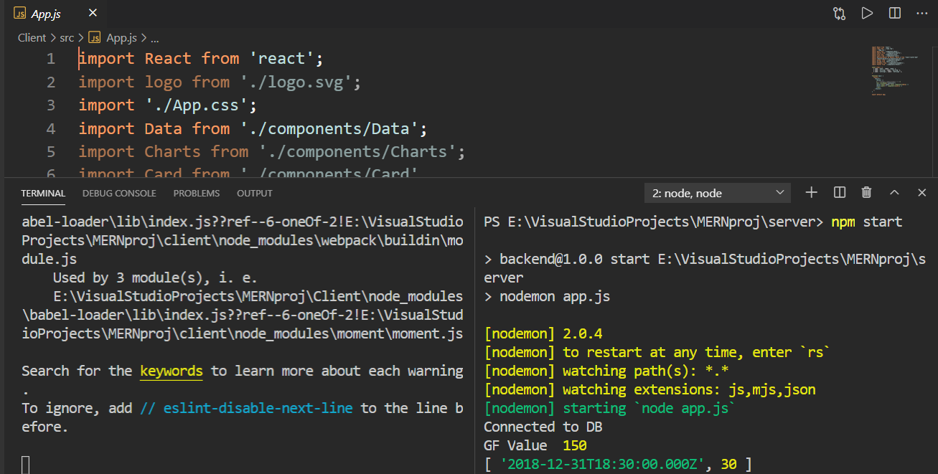The image size is (938, 474).
Task: Click the '2018-12-31T18:30:00.000Z' date output
Action: (601, 464)
